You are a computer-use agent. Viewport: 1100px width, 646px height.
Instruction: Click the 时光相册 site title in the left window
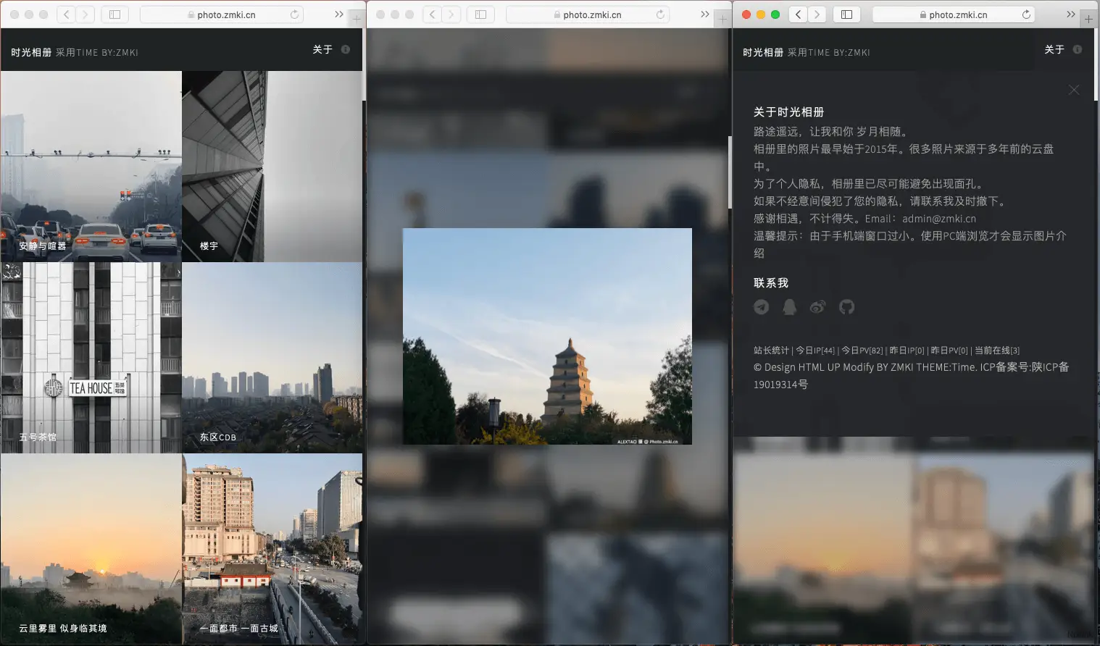tap(31, 52)
